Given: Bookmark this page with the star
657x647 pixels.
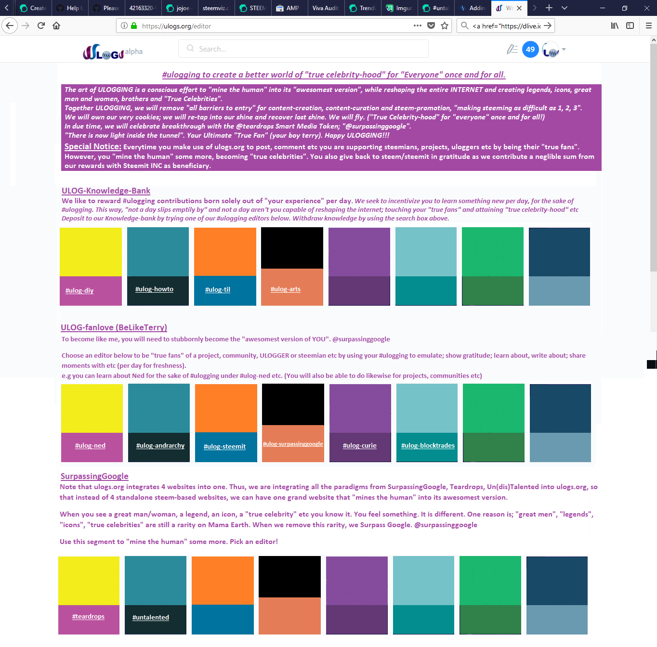Looking at the screenshot, I should pos(445,26).
